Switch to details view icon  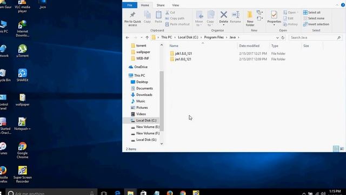336,149
